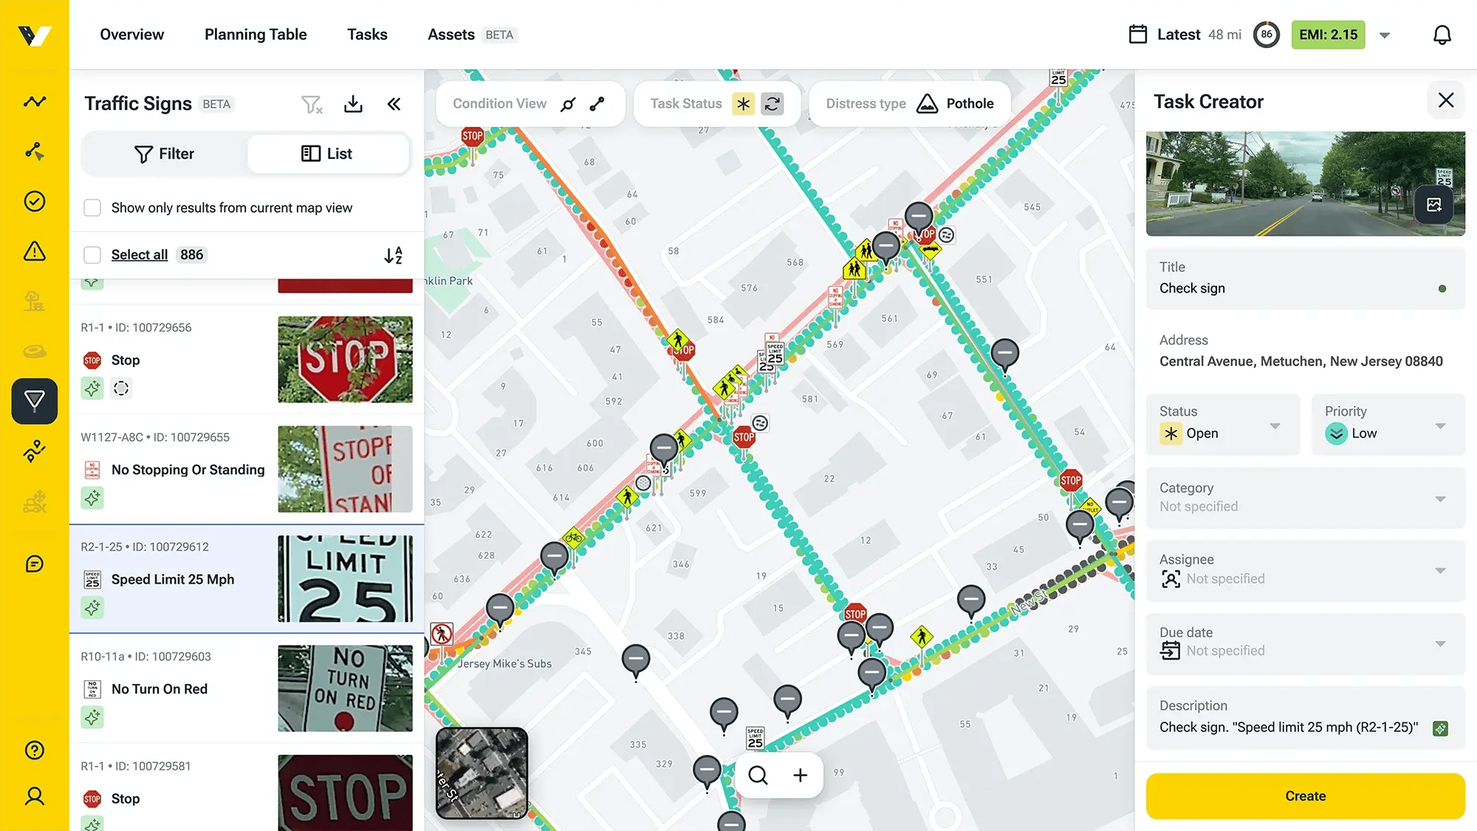Click the Speed Limit 25 Mph sign thumbnail
This screenshot has width=1477, height=831.
click(345, 578)
